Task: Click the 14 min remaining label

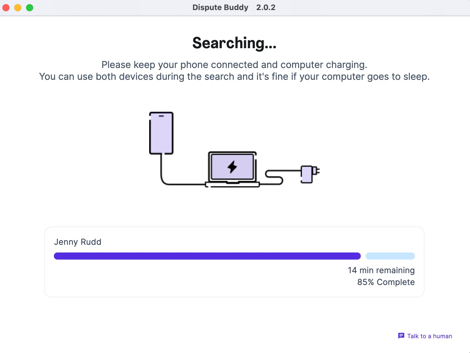Action: [x=381, y=270]
